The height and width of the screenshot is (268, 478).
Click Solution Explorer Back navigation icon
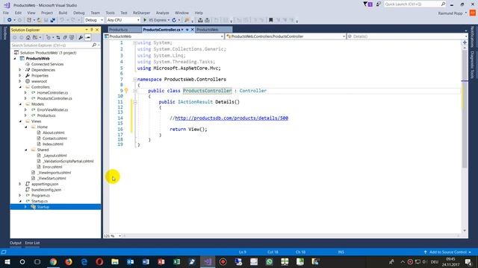click(15, 37)
